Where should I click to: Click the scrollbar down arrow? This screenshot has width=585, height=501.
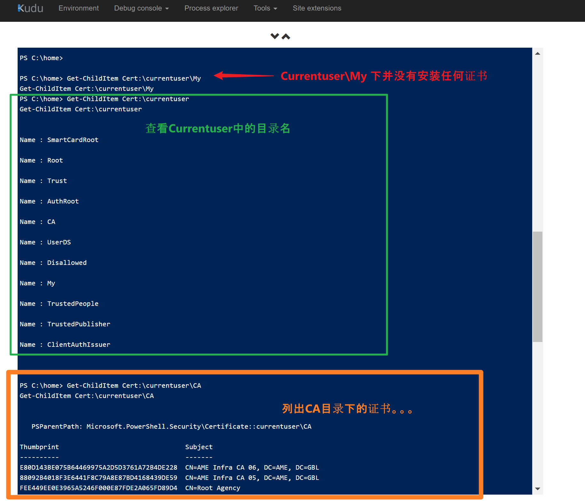click(538, 489)
